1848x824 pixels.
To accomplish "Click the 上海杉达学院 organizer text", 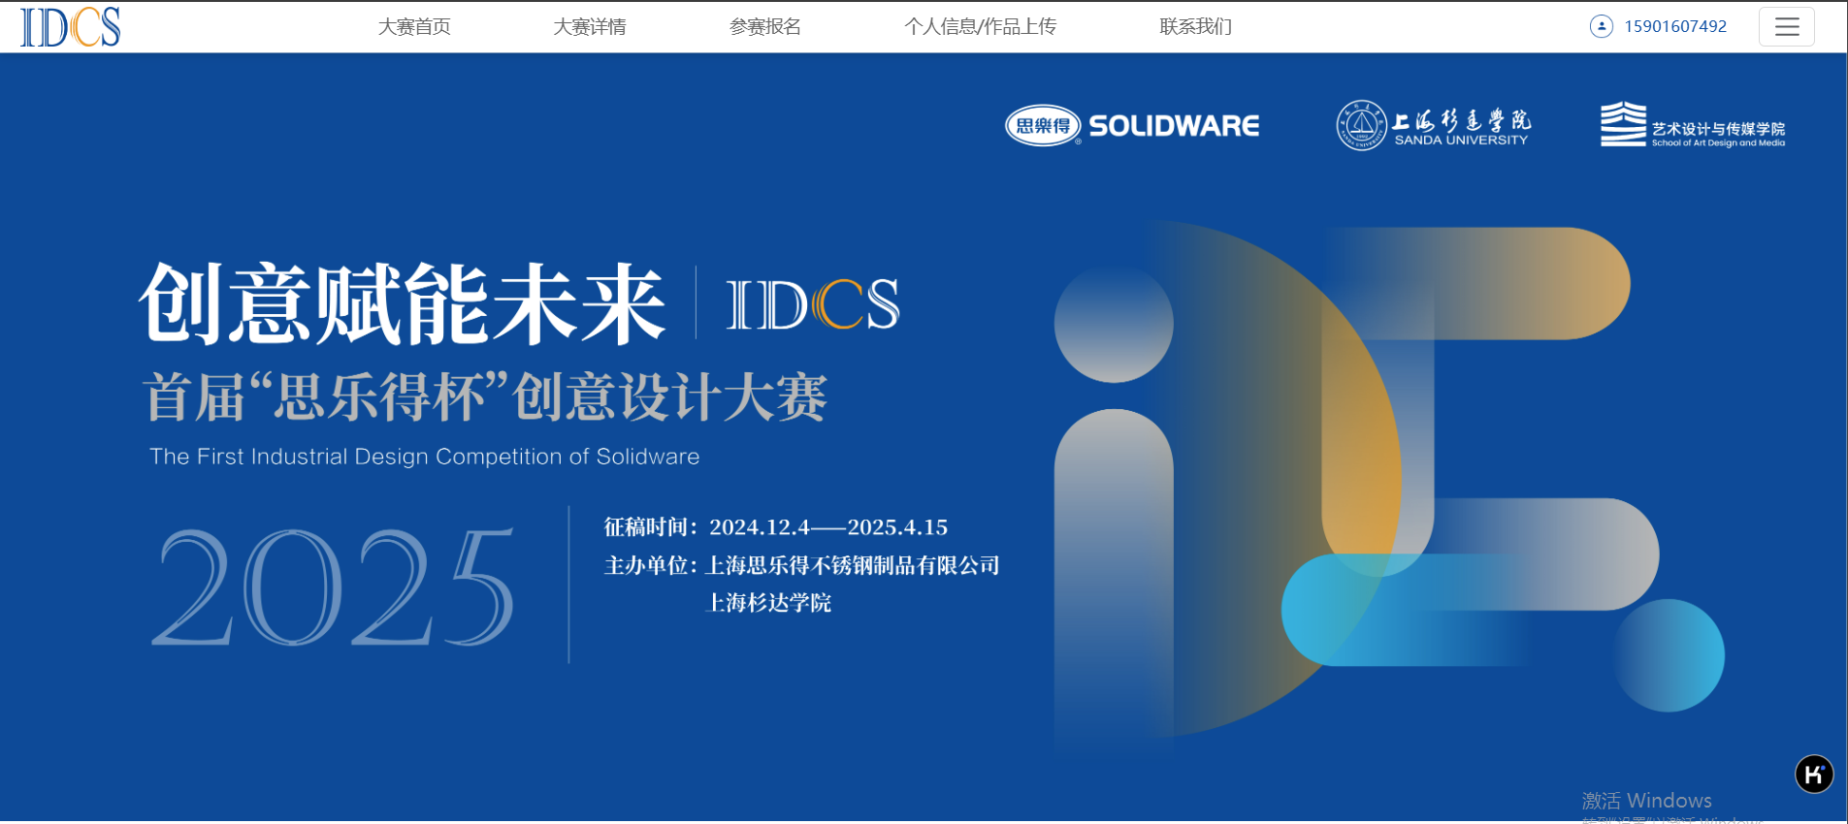I will point(768,603).
